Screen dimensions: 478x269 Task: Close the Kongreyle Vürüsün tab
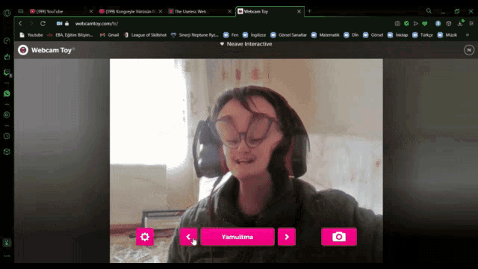click(161, 11)
